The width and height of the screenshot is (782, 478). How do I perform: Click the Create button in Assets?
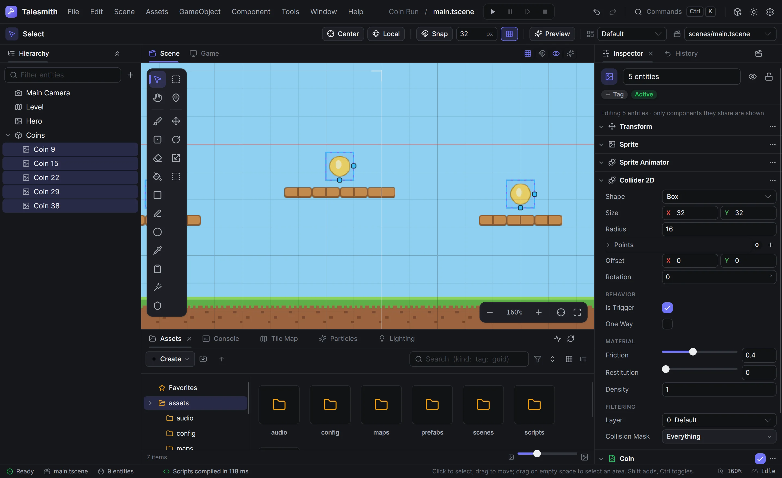click(170, 359)
